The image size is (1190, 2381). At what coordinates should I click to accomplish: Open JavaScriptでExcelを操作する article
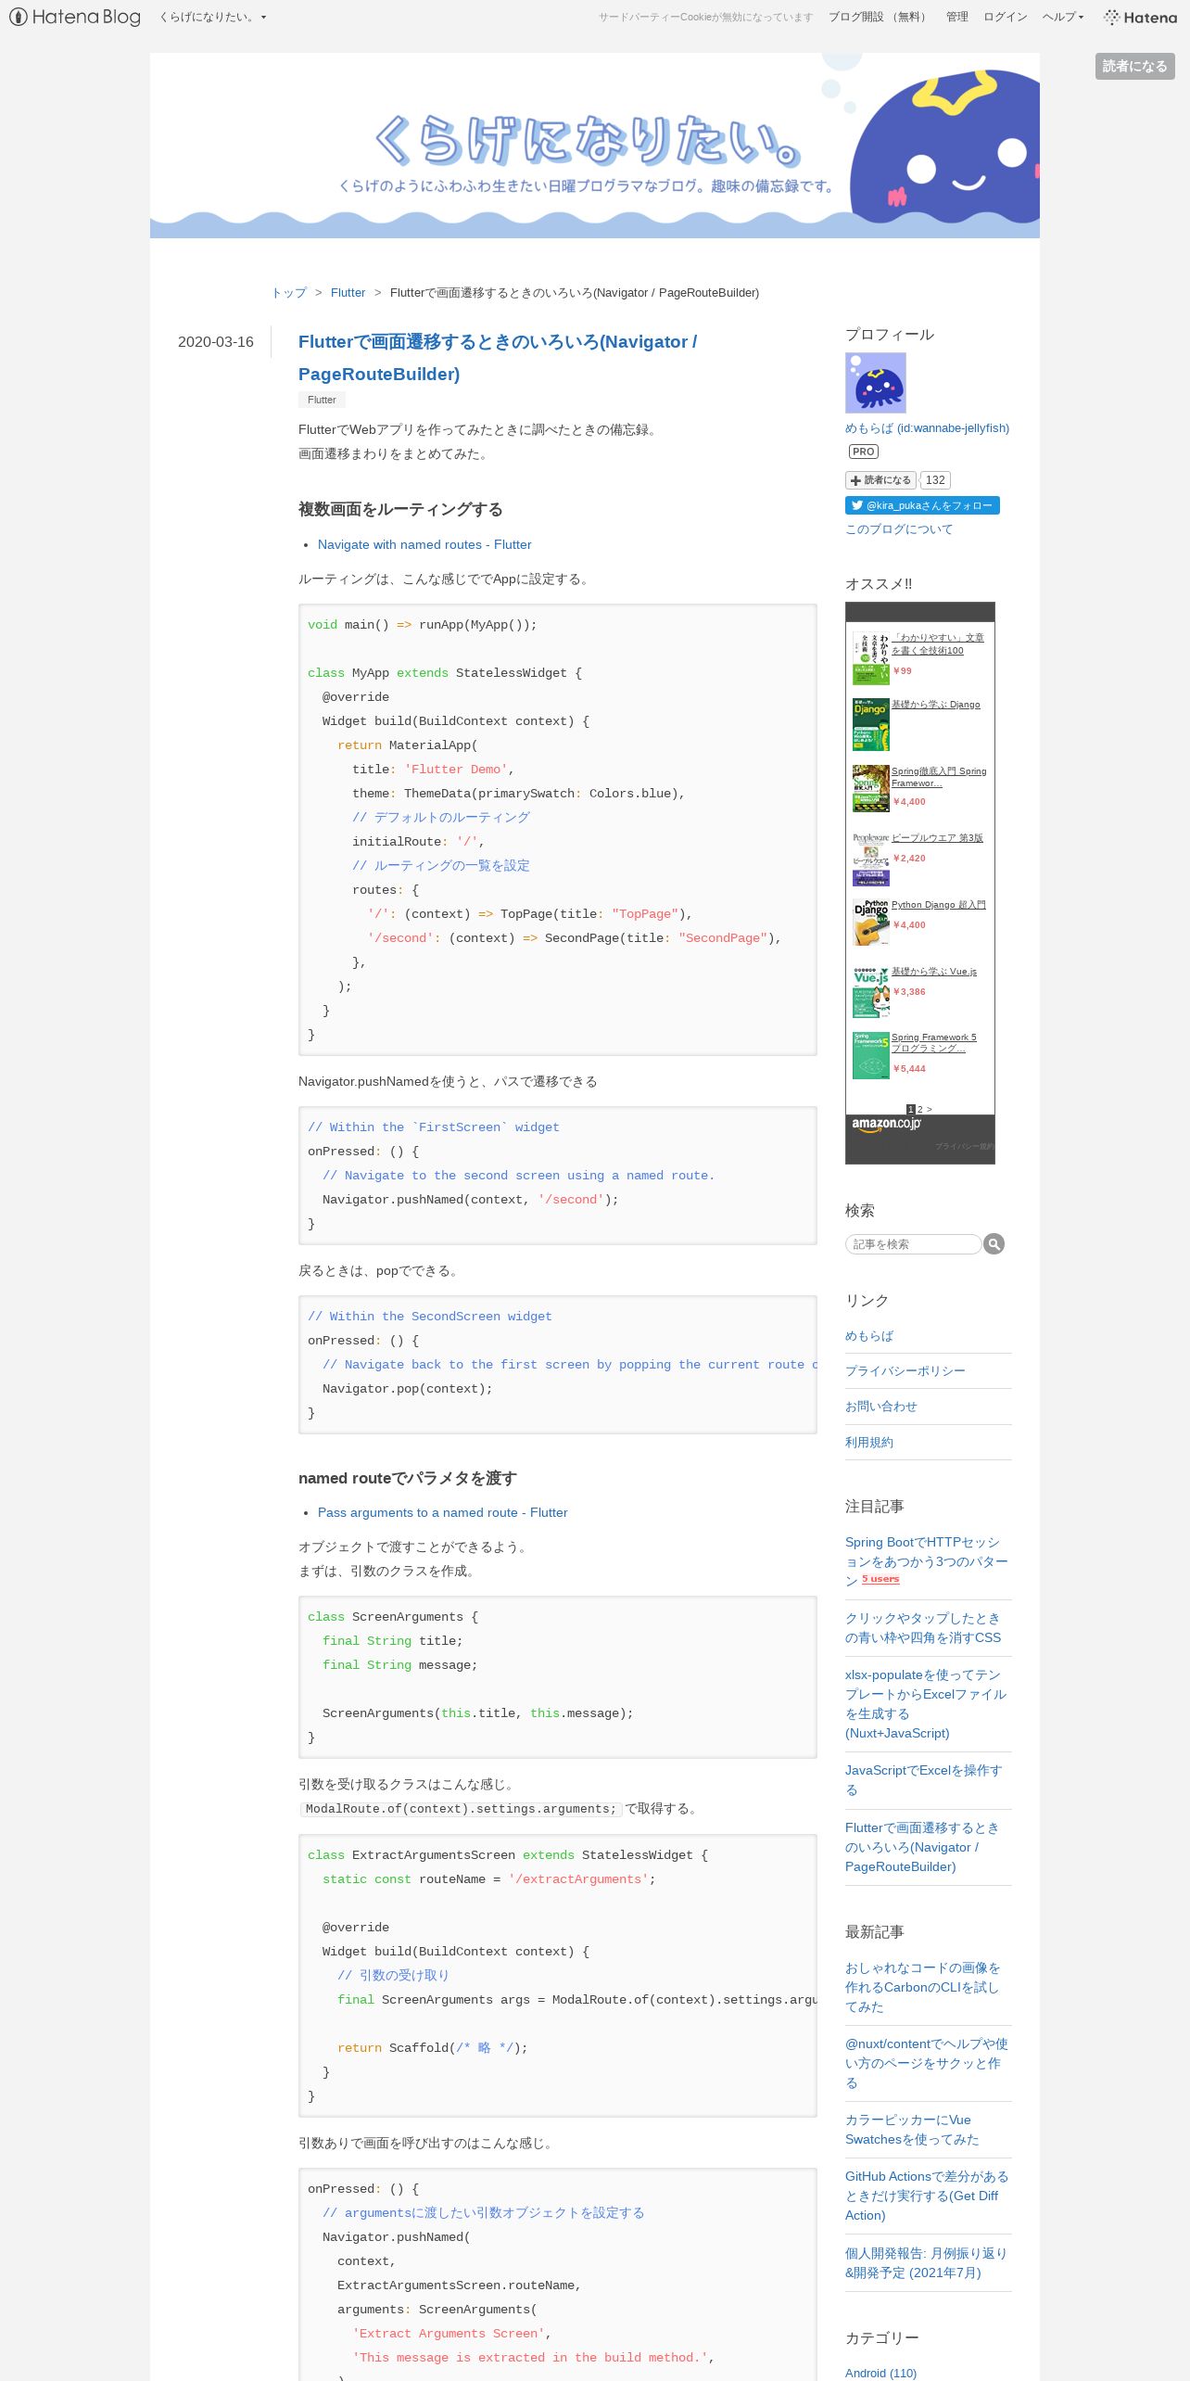pos(924,1779)
